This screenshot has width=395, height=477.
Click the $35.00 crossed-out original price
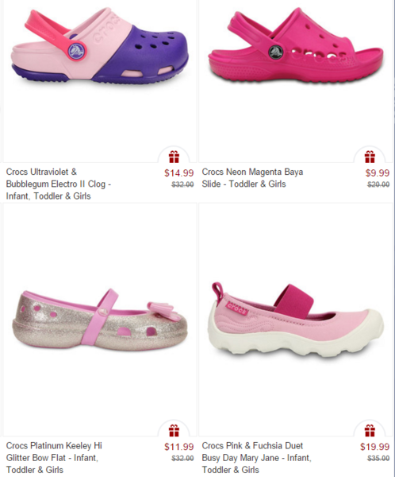click(378, 458)
